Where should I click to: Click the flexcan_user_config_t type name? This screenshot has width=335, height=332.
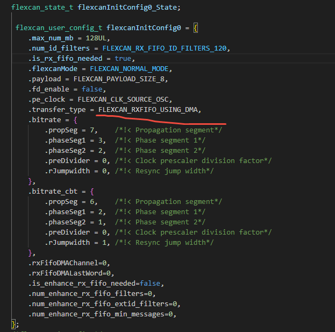[x=59, y=28]
